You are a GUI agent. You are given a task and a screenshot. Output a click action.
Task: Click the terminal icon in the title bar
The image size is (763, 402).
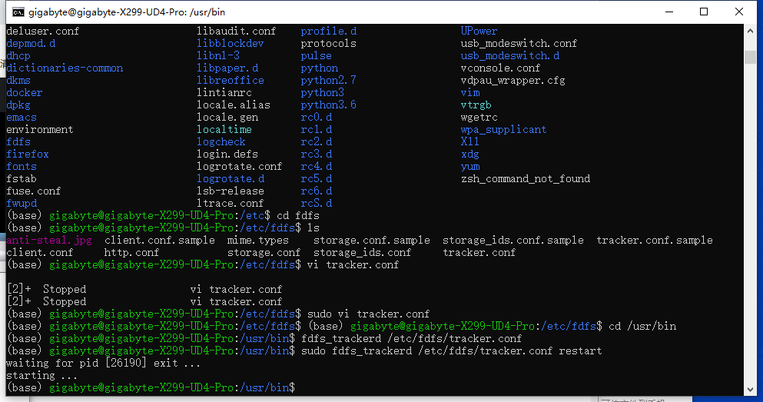[x=18, y=12]
